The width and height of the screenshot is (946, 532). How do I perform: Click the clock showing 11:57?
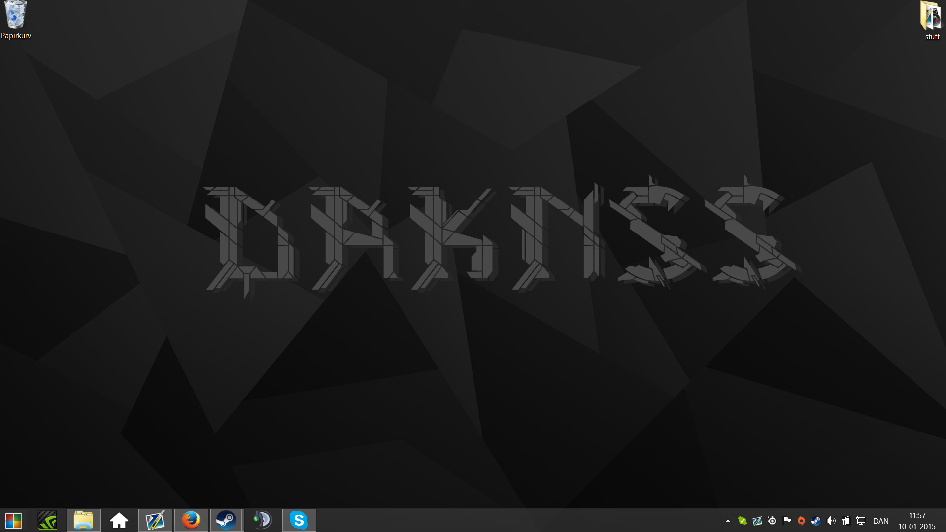coord(916,521)
